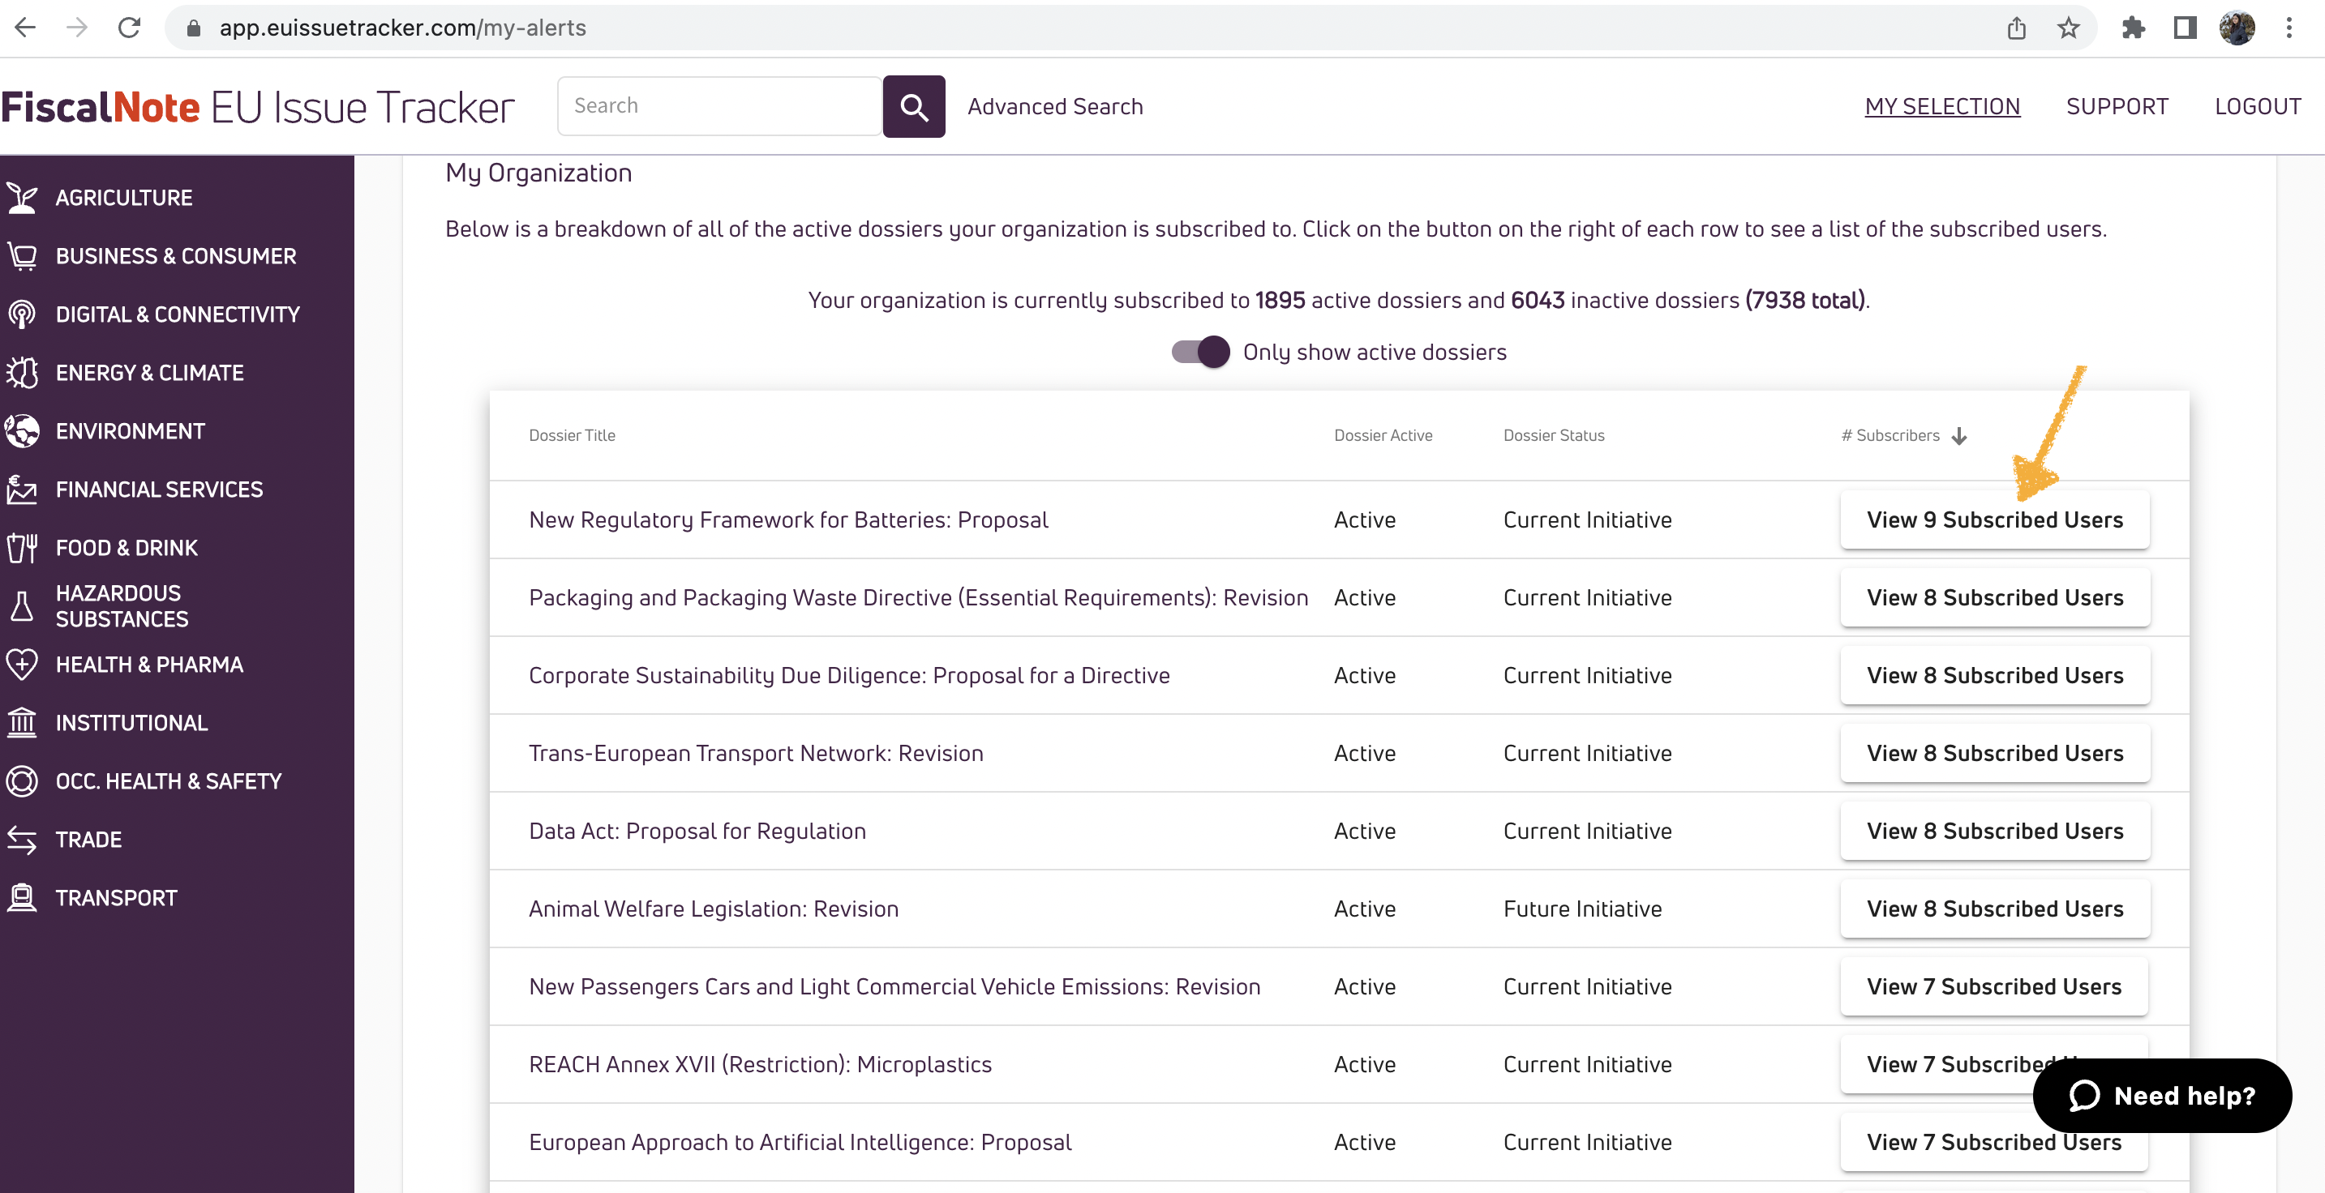Open the browser side panel icon
Image resolution: width=2325 pixels, height=1193 pixels.
pos(2184,28)
